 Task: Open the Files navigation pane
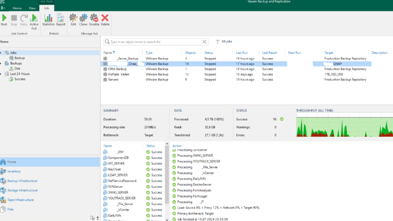(50, 209)
